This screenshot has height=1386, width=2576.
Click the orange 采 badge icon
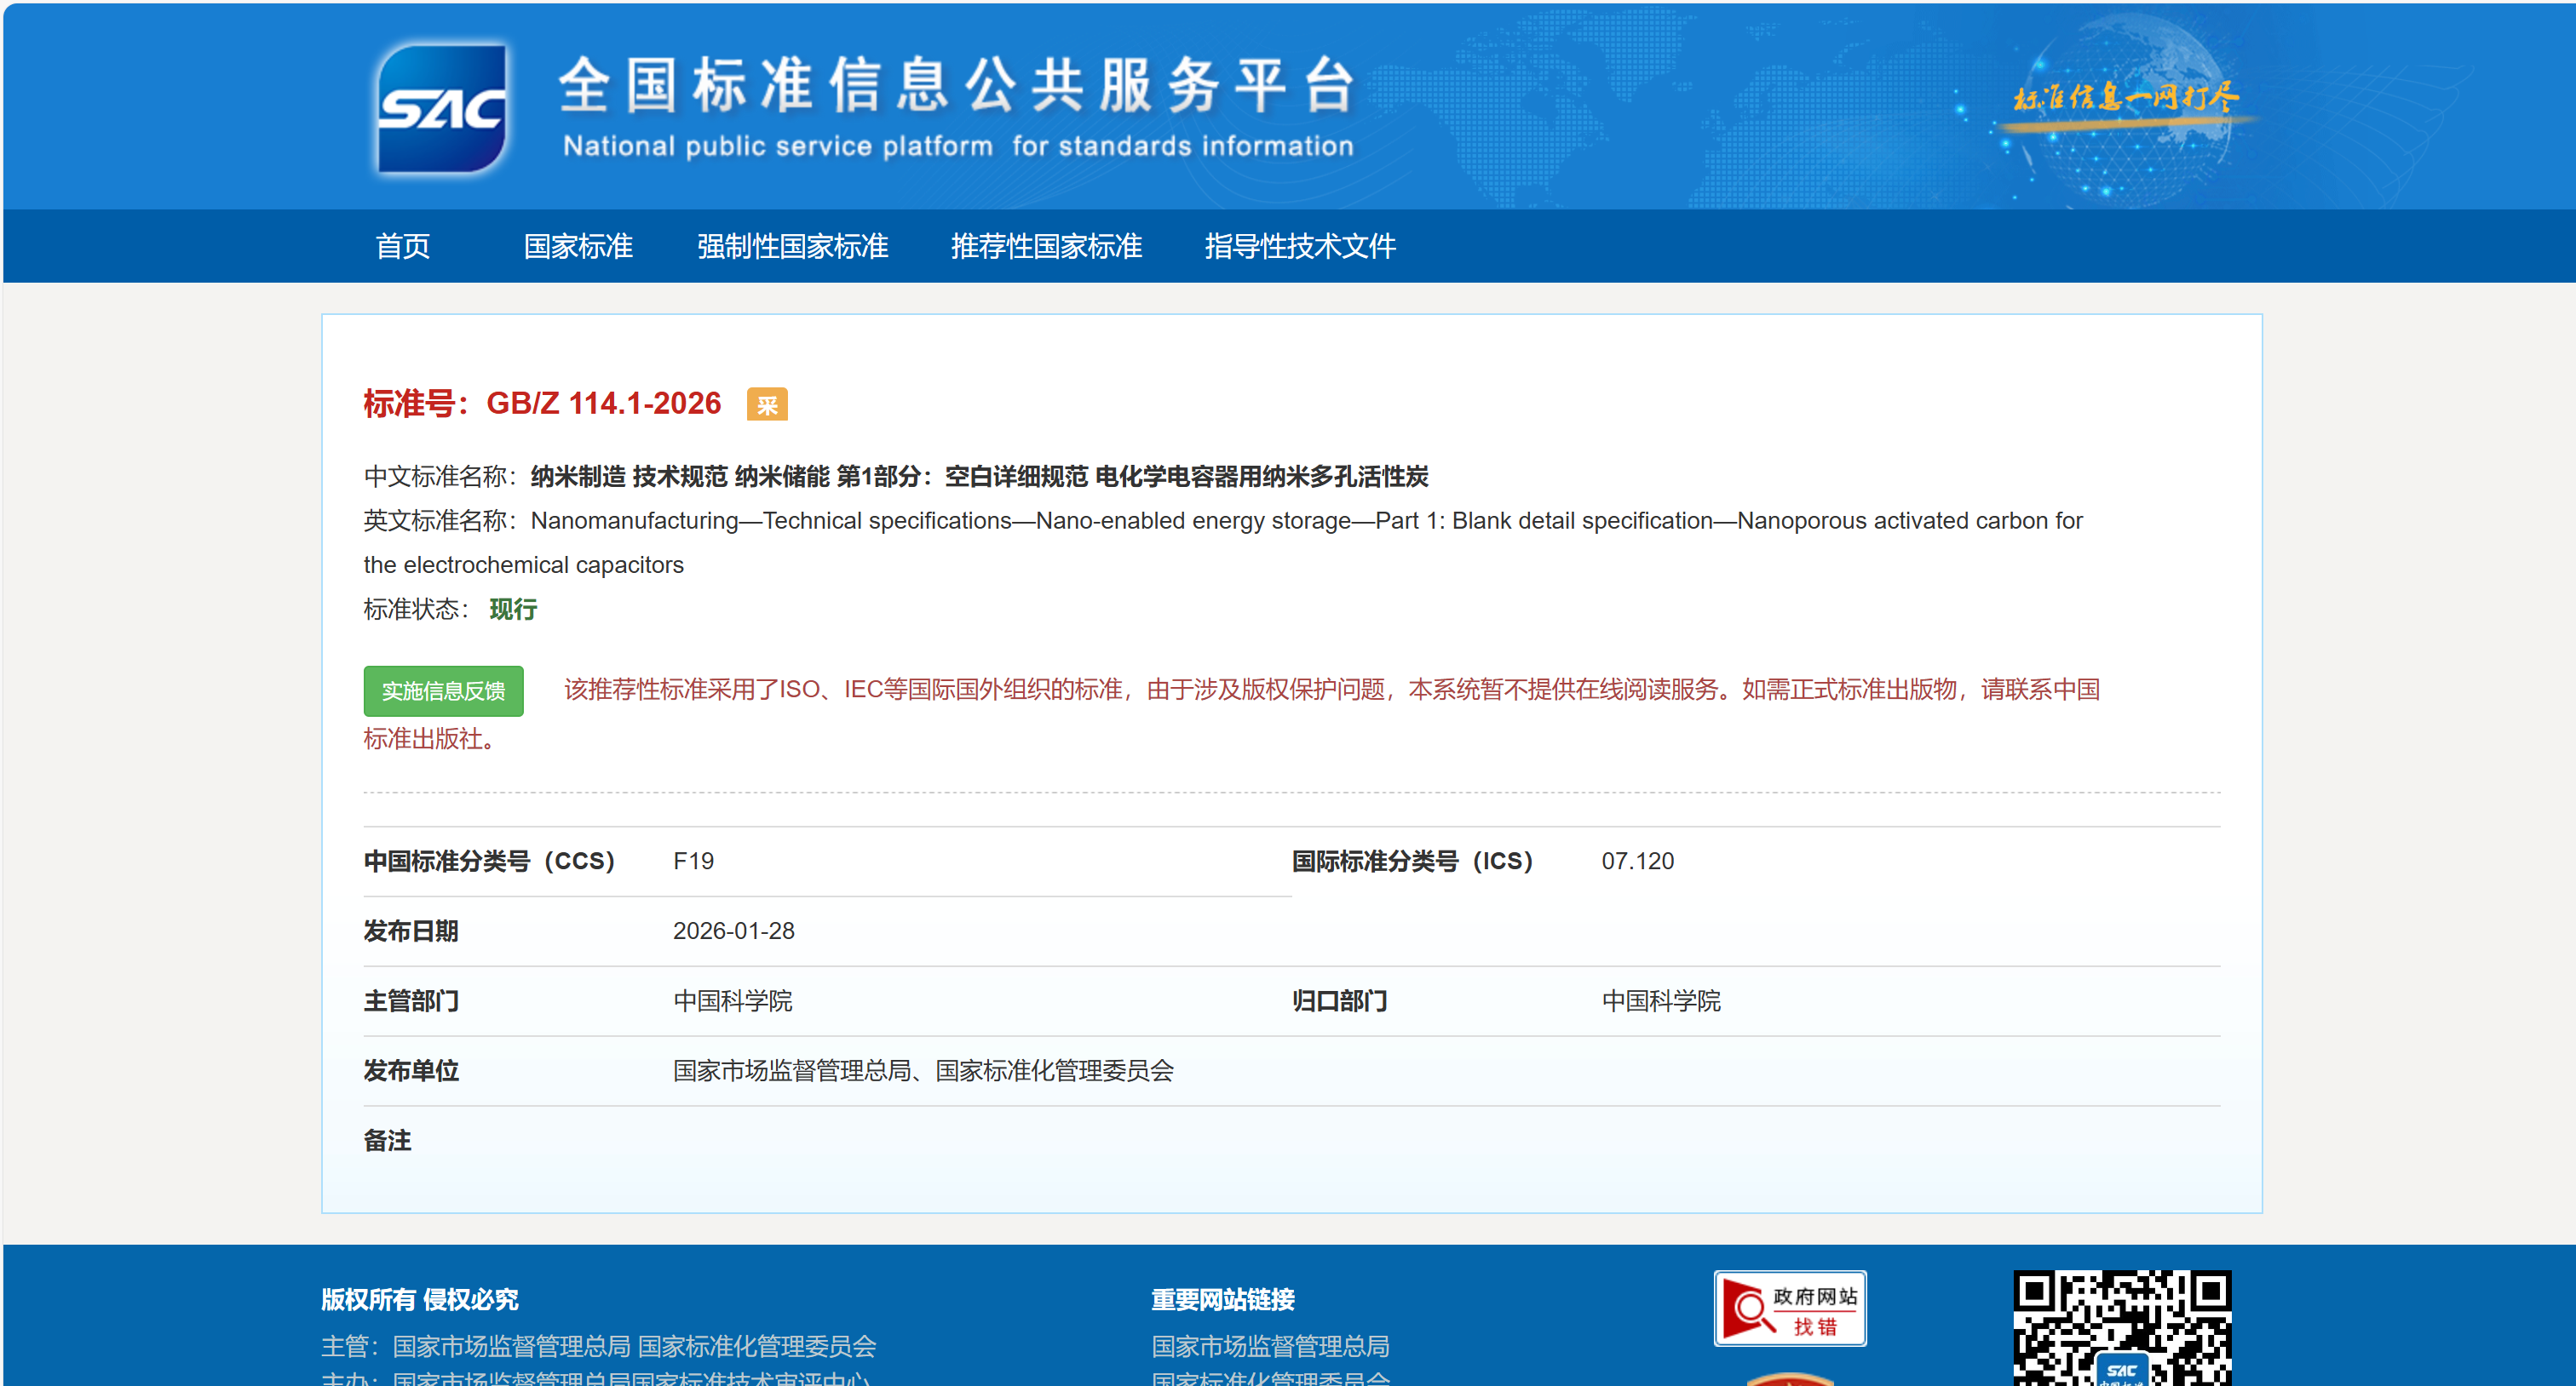tap(767, 404)
